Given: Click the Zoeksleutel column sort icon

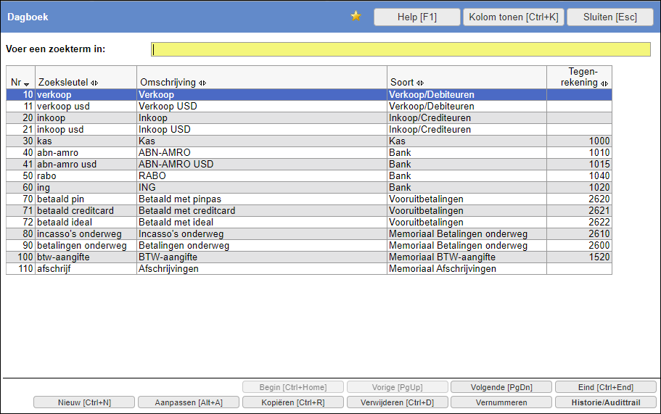Looking at the screenshot, I should 94,83.
